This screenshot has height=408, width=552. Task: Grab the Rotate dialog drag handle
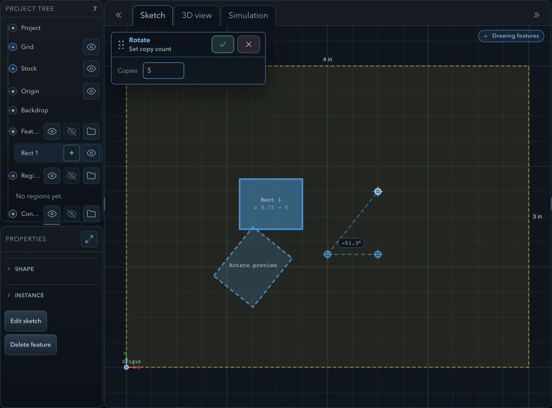click(121, 45)
